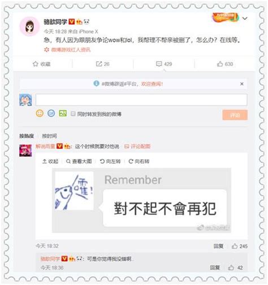Submit with the orange 评论 button
Viewport: 268px width, 285px height.
click(x=235, y=115)
